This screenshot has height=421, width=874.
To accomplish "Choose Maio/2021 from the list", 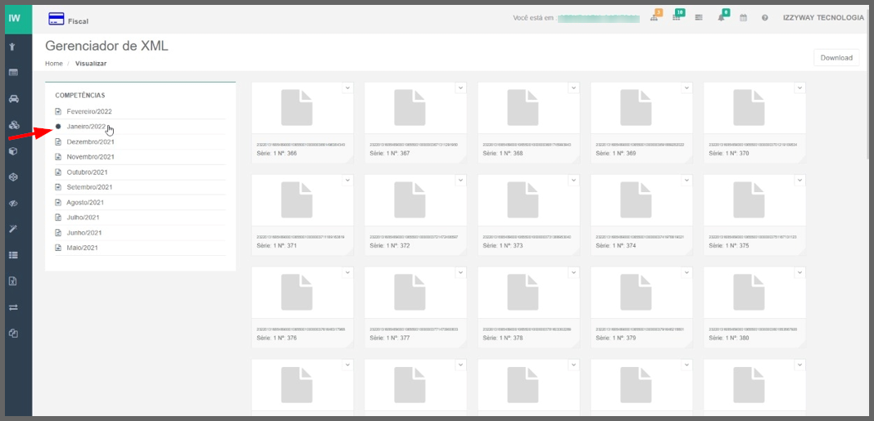I will tap(82, 248).
